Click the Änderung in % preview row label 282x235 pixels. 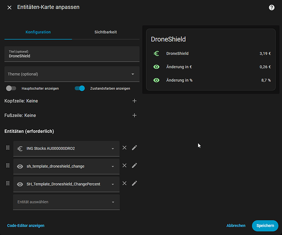tap(179, 80)
